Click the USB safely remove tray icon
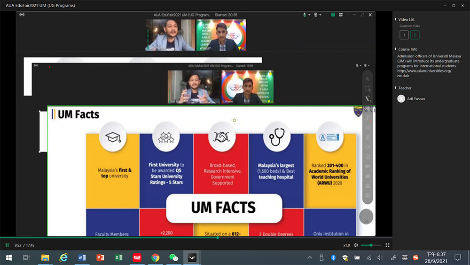The image size is (470, 265). (321, 257)
